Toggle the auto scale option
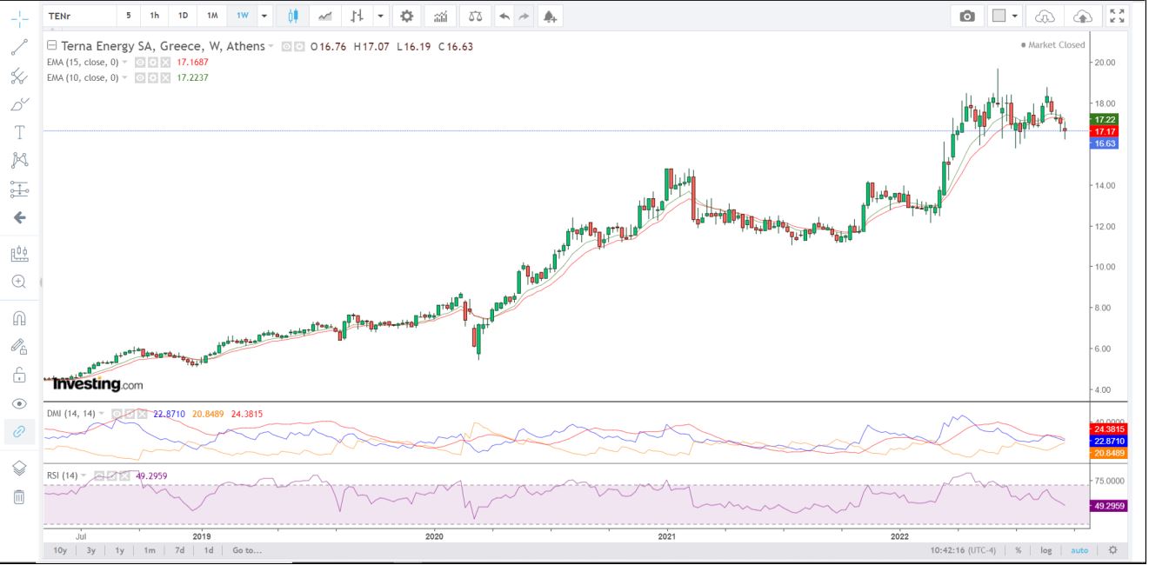 click(1079, 550)
